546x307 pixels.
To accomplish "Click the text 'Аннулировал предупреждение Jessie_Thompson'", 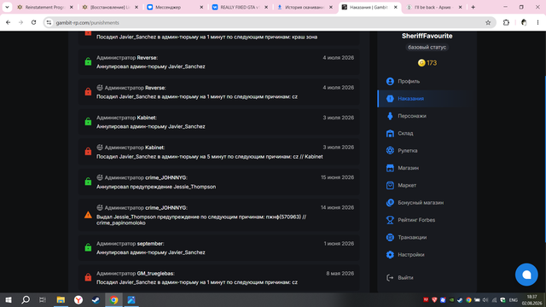I will pos(156,187).
